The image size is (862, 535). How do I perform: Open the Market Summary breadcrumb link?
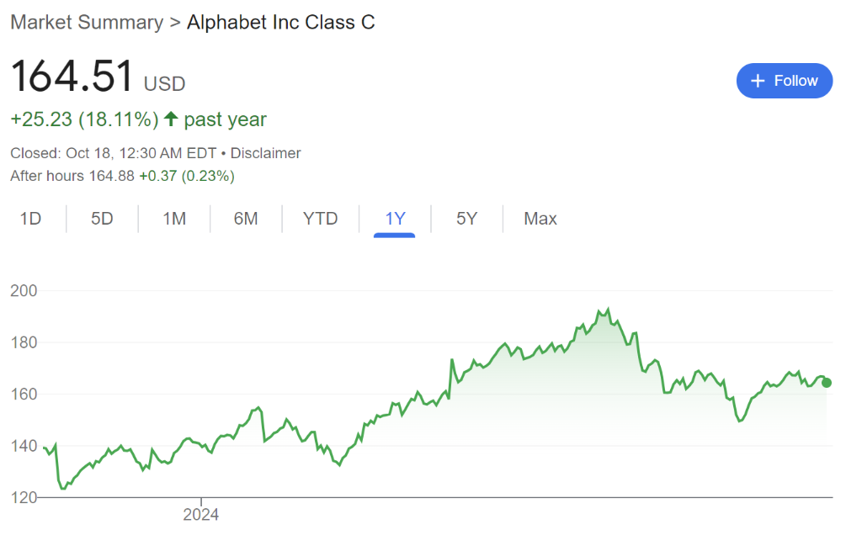(x=87, y=23)
